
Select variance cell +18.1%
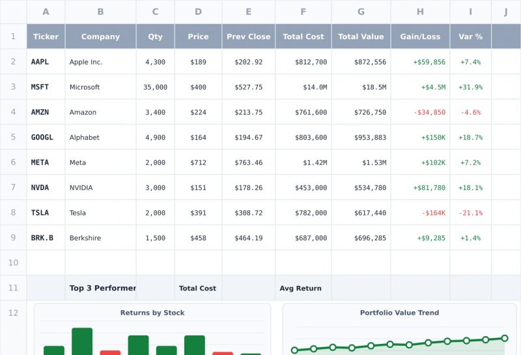pyautogui.click(x=470, y=188)
